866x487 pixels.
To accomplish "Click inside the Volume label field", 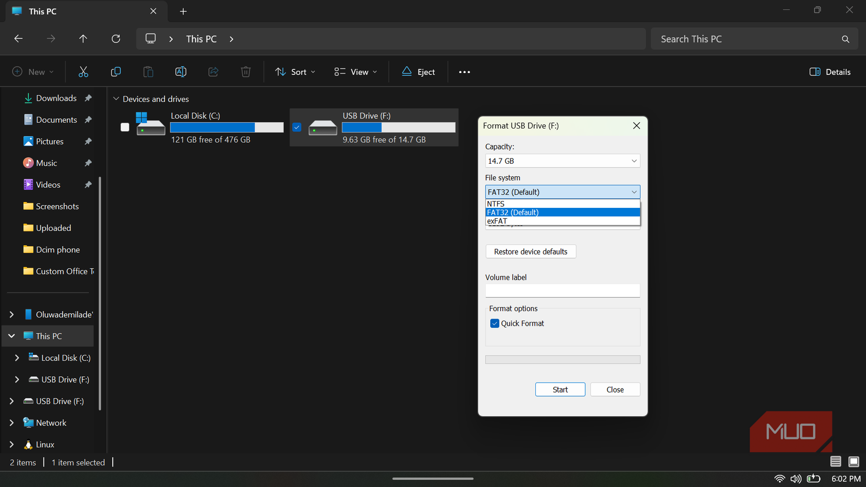I will (x=563, y=290).
